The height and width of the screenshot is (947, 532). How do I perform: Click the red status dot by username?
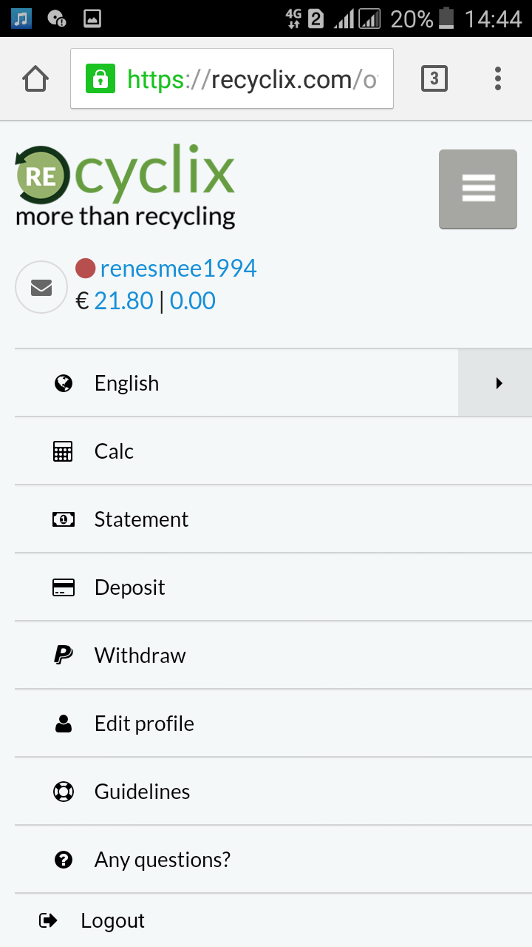click(86, 268)
